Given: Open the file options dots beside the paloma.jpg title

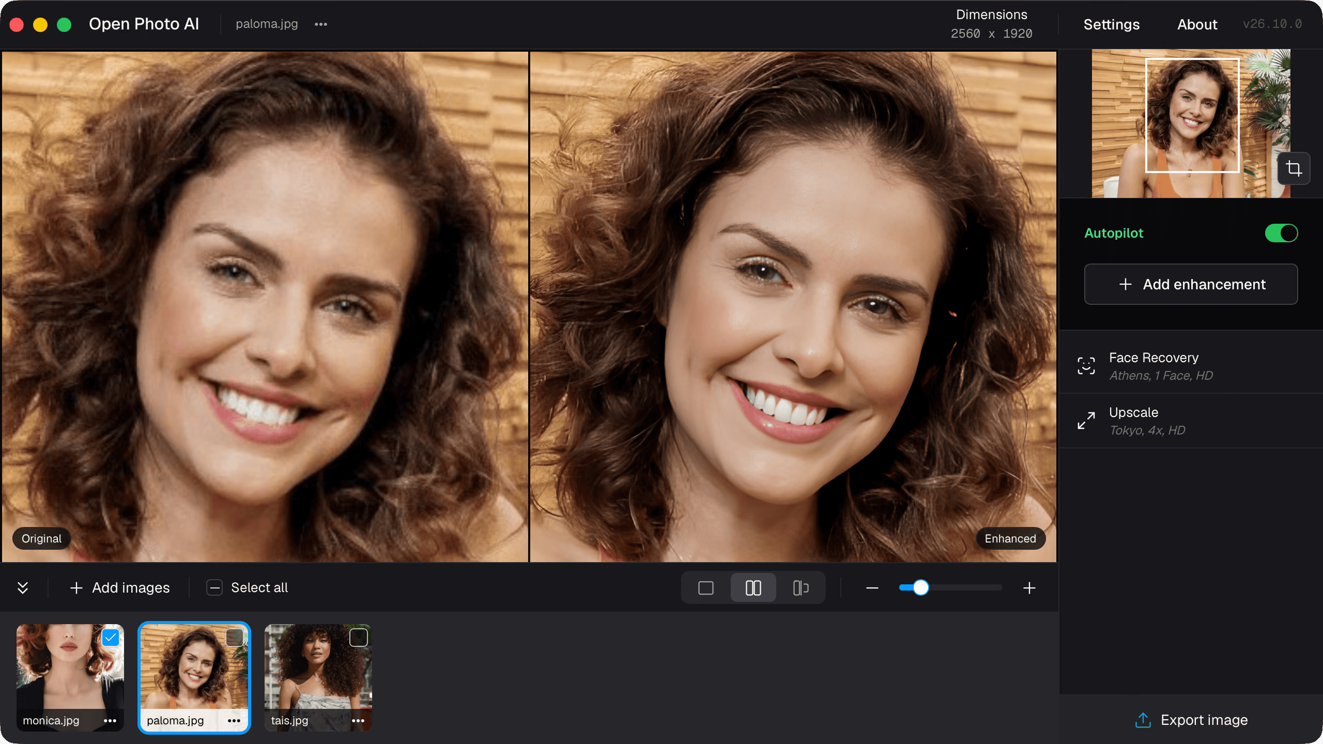Looking at the screenshot, I should 321,24.
